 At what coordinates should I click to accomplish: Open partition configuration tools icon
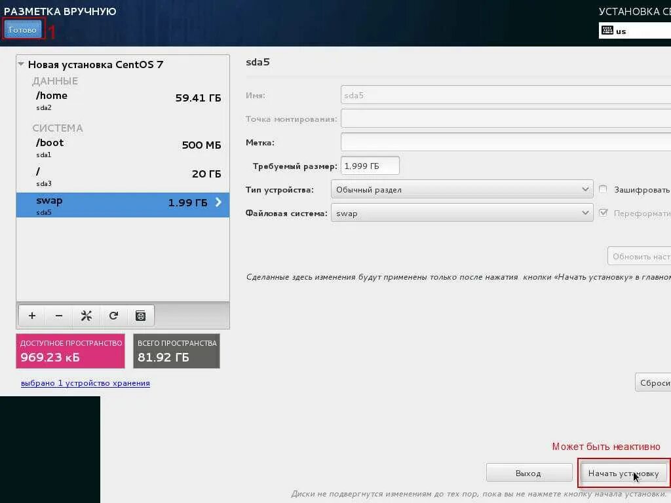tap(86, 316)
